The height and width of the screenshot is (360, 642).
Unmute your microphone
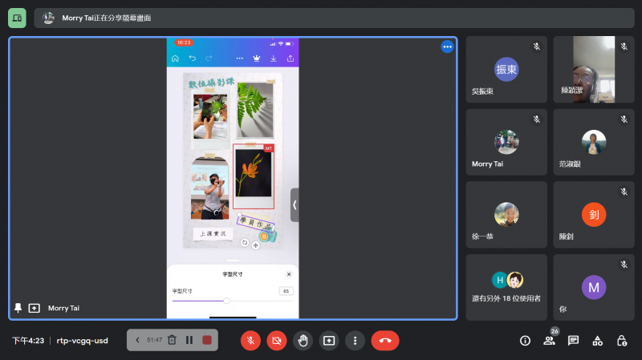coord(250,341)
